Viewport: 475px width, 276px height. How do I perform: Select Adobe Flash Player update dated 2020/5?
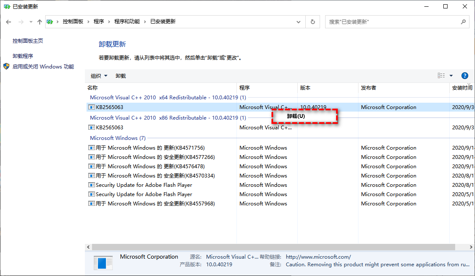point(280,194)
